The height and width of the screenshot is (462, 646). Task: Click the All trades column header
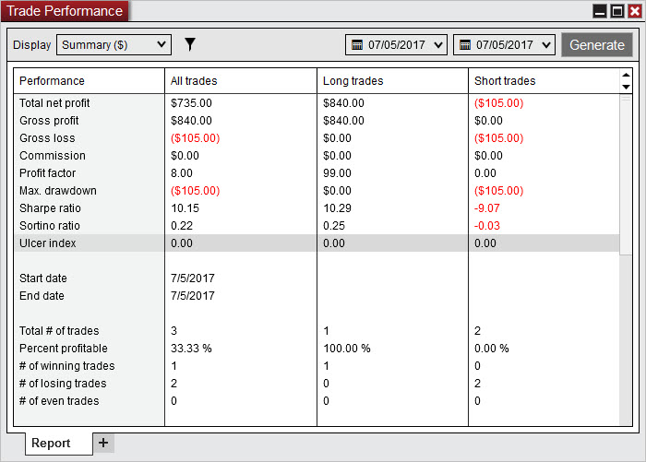coord(241,81)
